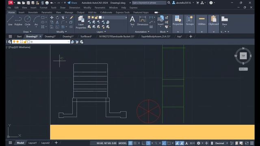
Task: Toggle auto-add annotation scales in status bar
Action: tap(182, 143)
